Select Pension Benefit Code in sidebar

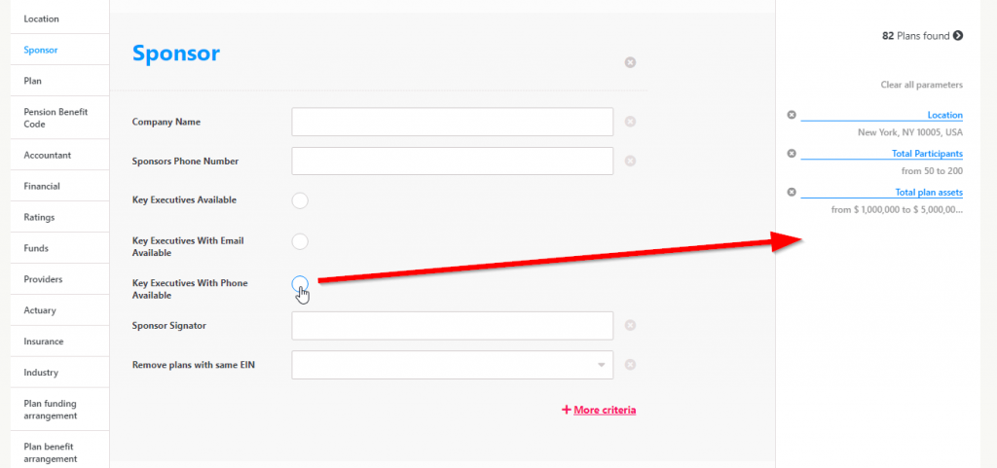pyautogui.click(x=55, y=118)
